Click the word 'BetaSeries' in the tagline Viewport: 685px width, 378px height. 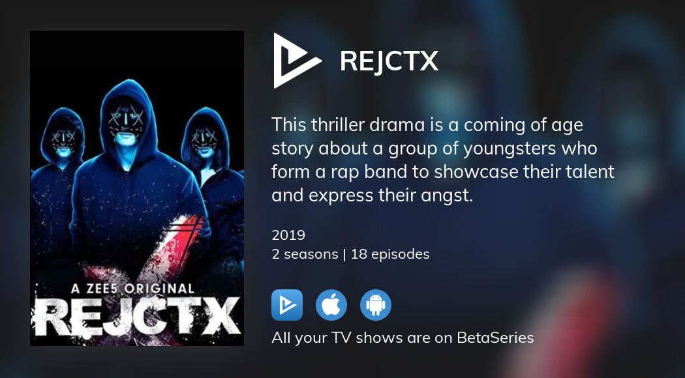click(x=495, y=338)
